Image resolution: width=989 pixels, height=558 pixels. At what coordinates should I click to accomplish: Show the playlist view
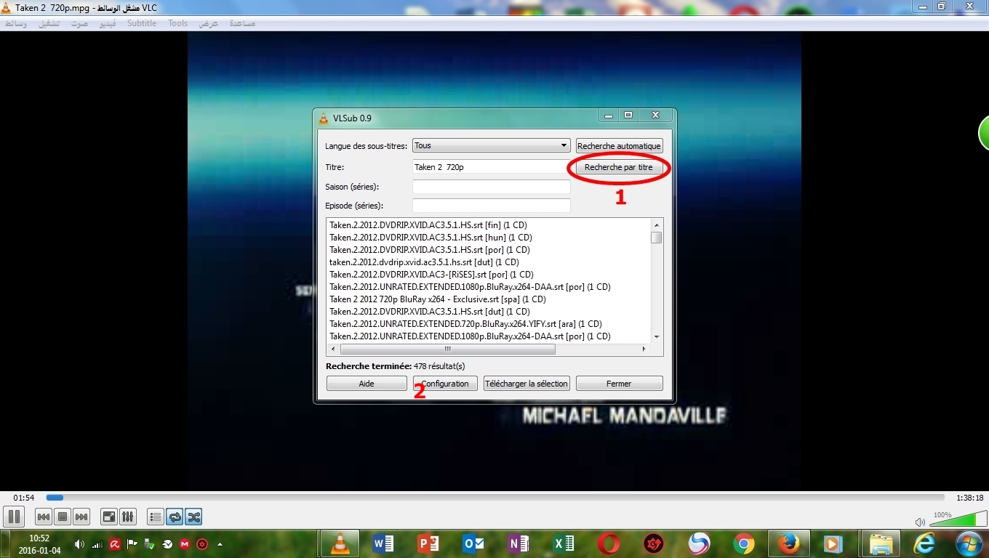(155, 517)
